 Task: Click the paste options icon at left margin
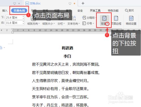point(1,47)
